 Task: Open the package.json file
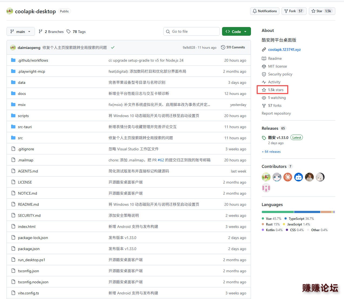click(29, 249)
